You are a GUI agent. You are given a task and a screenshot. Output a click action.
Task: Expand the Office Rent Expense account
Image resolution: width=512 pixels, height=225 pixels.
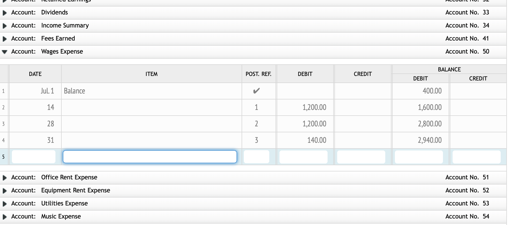click(4, 177)
